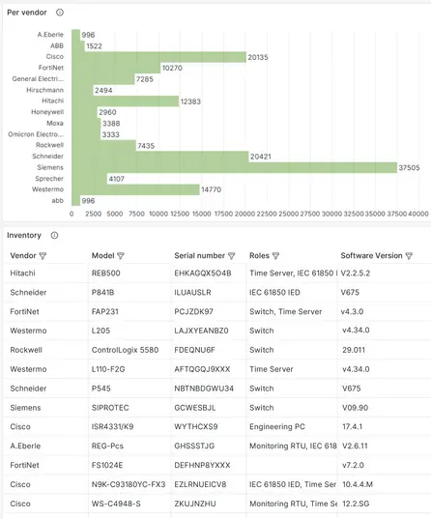Open the Roles column filter

(x=275, y=256)
